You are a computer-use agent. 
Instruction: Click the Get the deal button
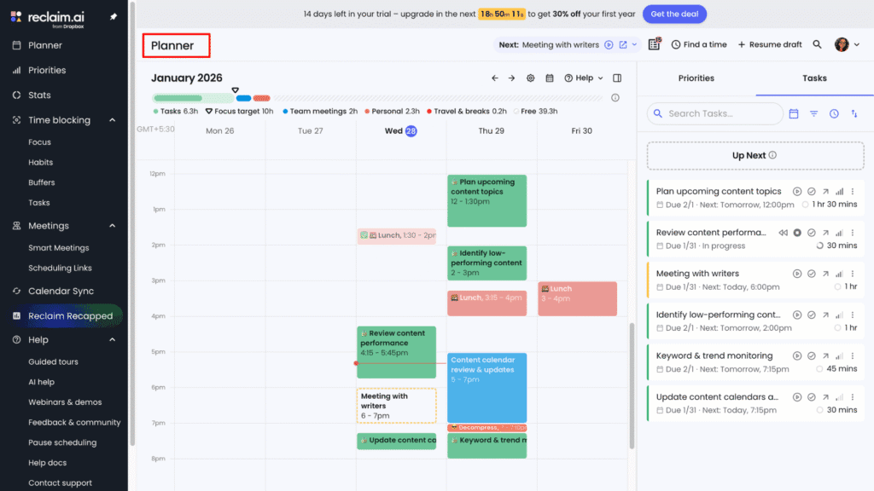click(674, 14)
